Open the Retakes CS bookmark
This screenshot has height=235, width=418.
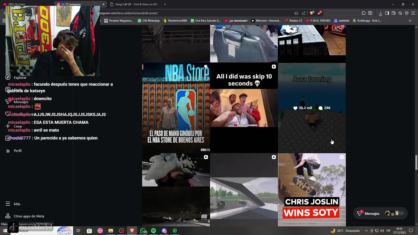(293, 21)
